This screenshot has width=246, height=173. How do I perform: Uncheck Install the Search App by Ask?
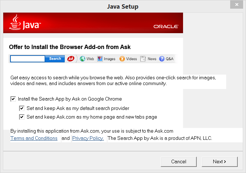13,99
